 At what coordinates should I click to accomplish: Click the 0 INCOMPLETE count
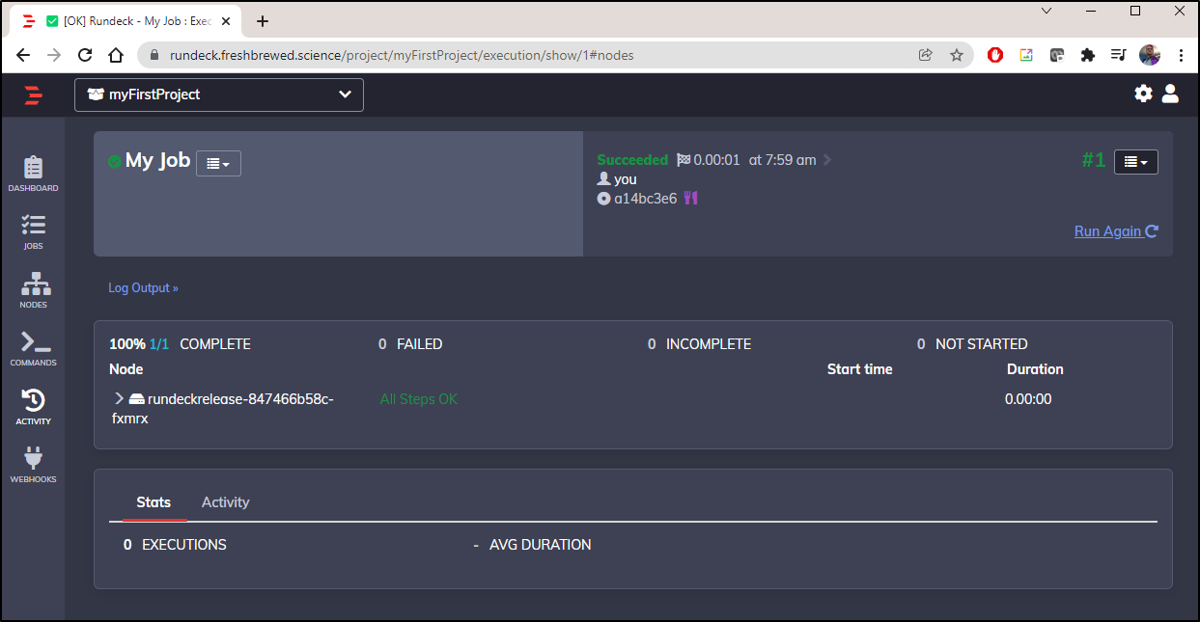pyautogui.click(x=699, y=344)
